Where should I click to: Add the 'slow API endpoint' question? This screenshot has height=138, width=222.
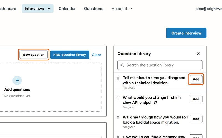tap(196, 99)
